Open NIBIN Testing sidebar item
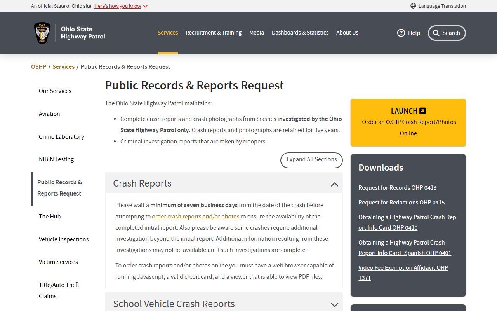The width and height of the screenshot is (497, 311). pos(56,159)
